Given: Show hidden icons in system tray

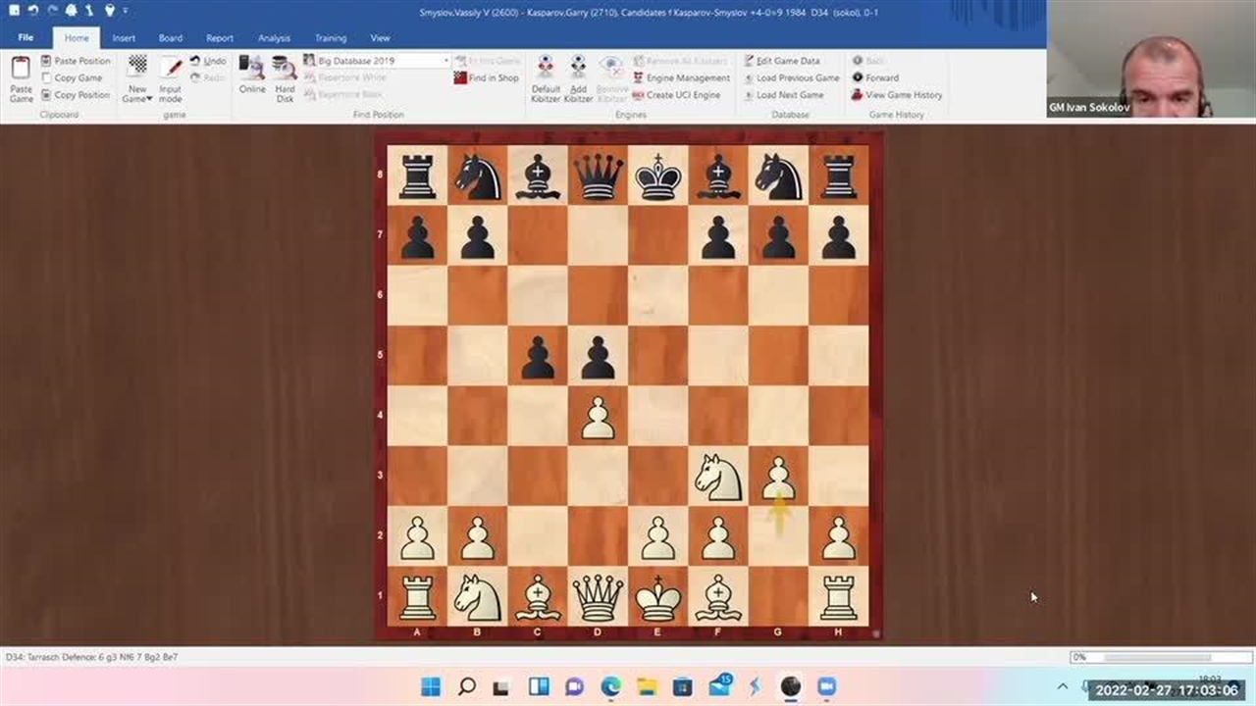Looking at the screenshot, I should [1063, 686].
